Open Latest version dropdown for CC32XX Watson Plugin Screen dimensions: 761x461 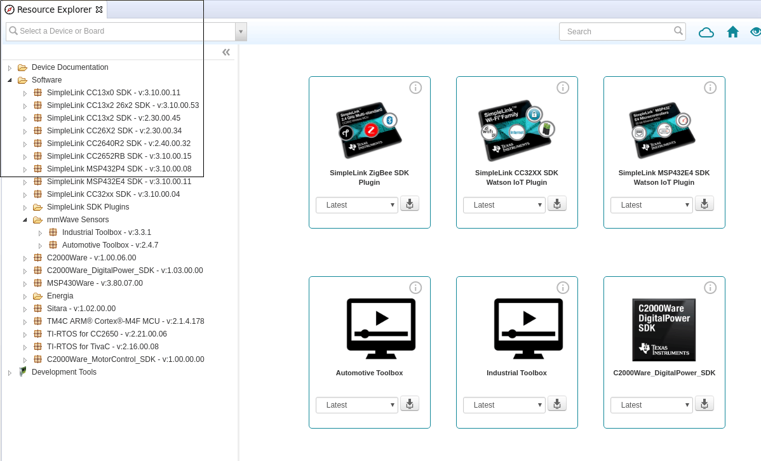(504, 204)
